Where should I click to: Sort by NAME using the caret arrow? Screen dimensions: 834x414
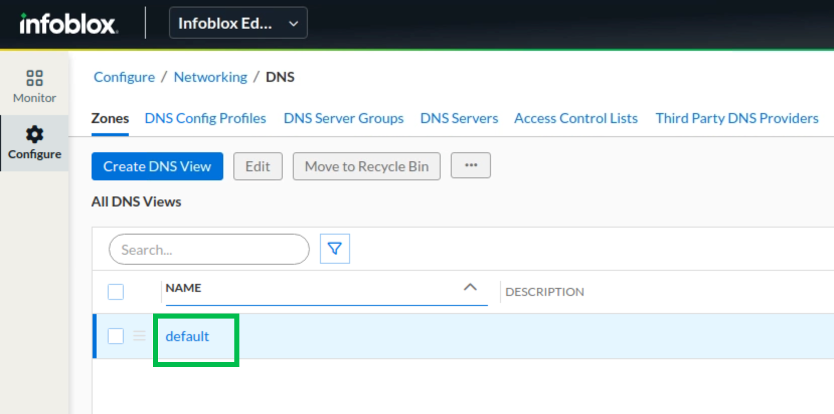pos(470,287)
